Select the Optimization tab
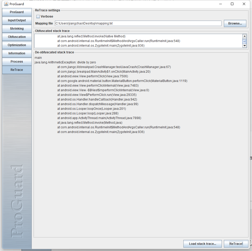The width and height of the screenshot is (252, 251). (17, 45)
